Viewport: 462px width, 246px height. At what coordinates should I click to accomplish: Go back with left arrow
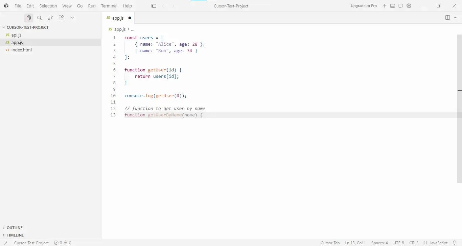point(164,6)
